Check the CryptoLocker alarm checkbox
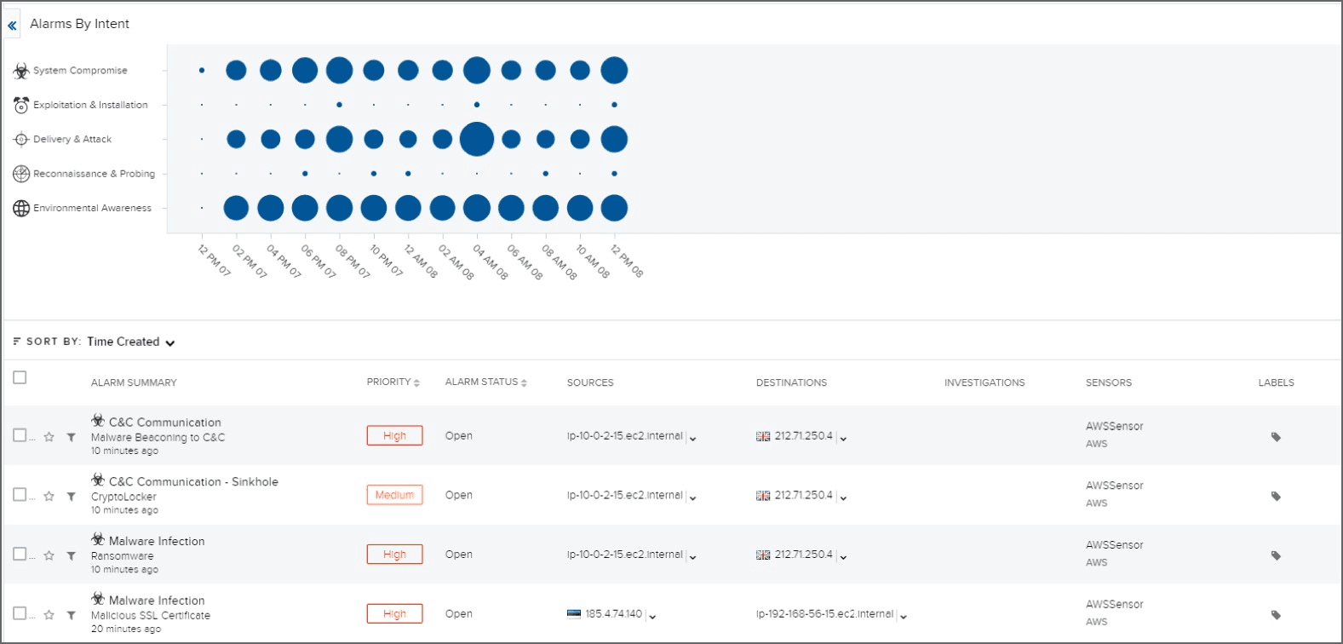This screenshot has height=644, width=1343. 20,494
